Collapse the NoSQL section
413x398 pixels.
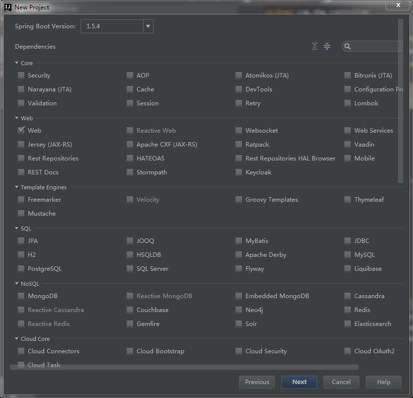pos(16,283)
